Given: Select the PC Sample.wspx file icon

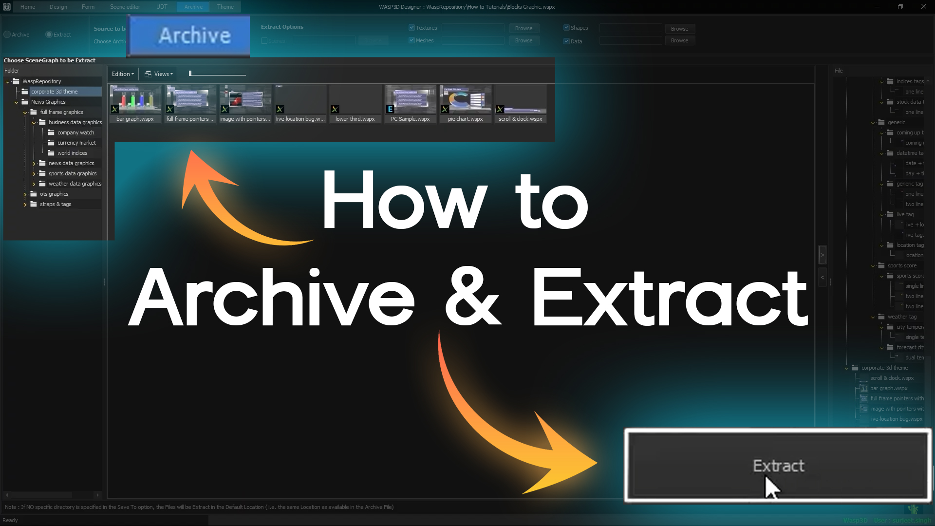Looking at the screenshot, I should [410, 100].
